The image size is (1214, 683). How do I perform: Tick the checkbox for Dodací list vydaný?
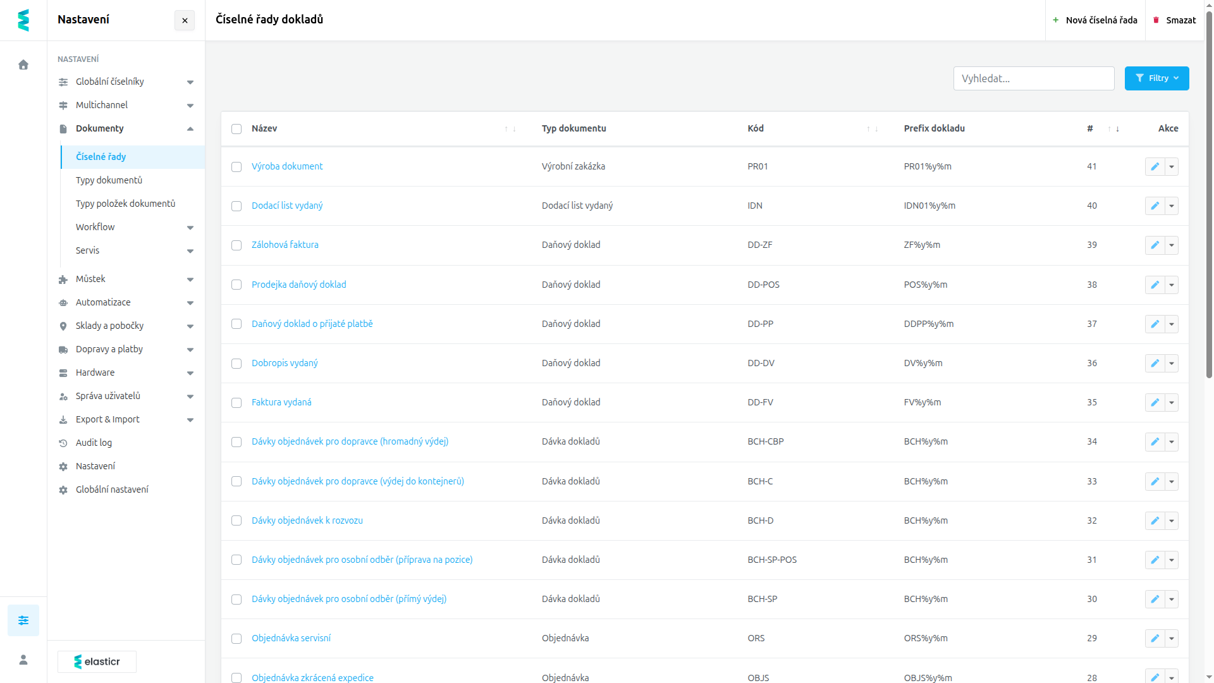coord(236,206)
